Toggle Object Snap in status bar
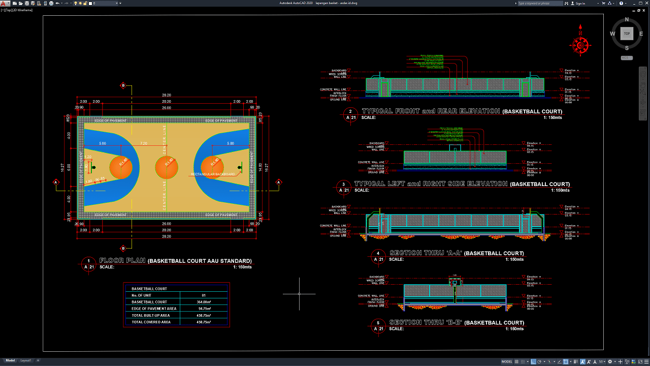Viewport: 650px width, 366px height. (566, 361)
